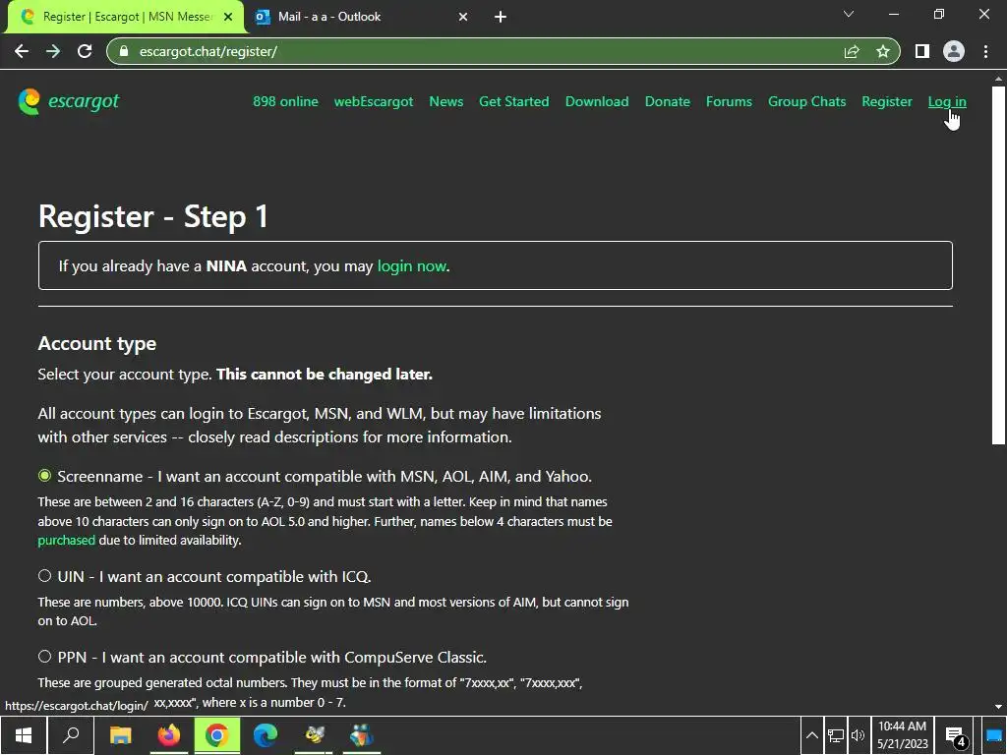Click the Account type heading
This screenshot has height=755, width=1007.
97,343
